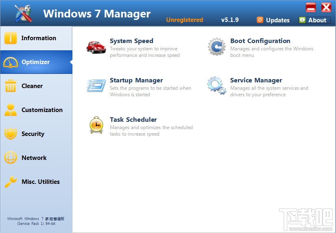Click the Windows 7 Manager title text
Image resolution: width=336 pixels, height=233 pixels.
pos(97,14)
